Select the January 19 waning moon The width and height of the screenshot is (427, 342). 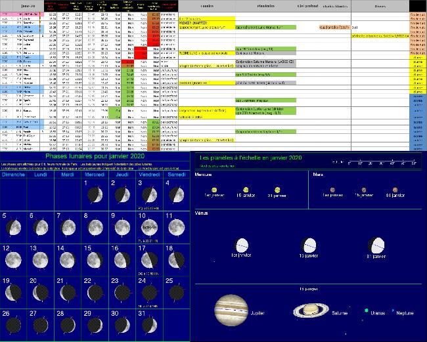(13, 293)
